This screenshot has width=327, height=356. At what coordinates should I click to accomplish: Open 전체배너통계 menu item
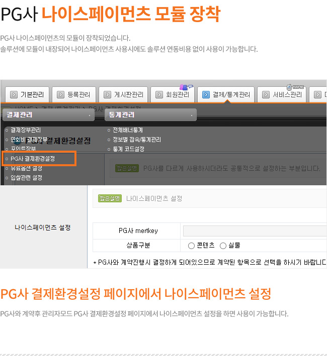128,130
